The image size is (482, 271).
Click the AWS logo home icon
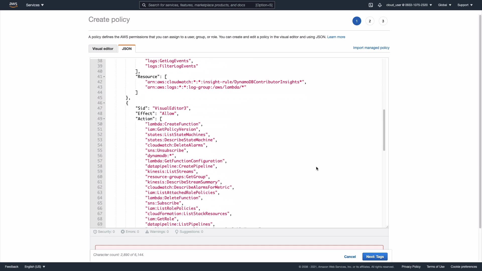(13, 5)
